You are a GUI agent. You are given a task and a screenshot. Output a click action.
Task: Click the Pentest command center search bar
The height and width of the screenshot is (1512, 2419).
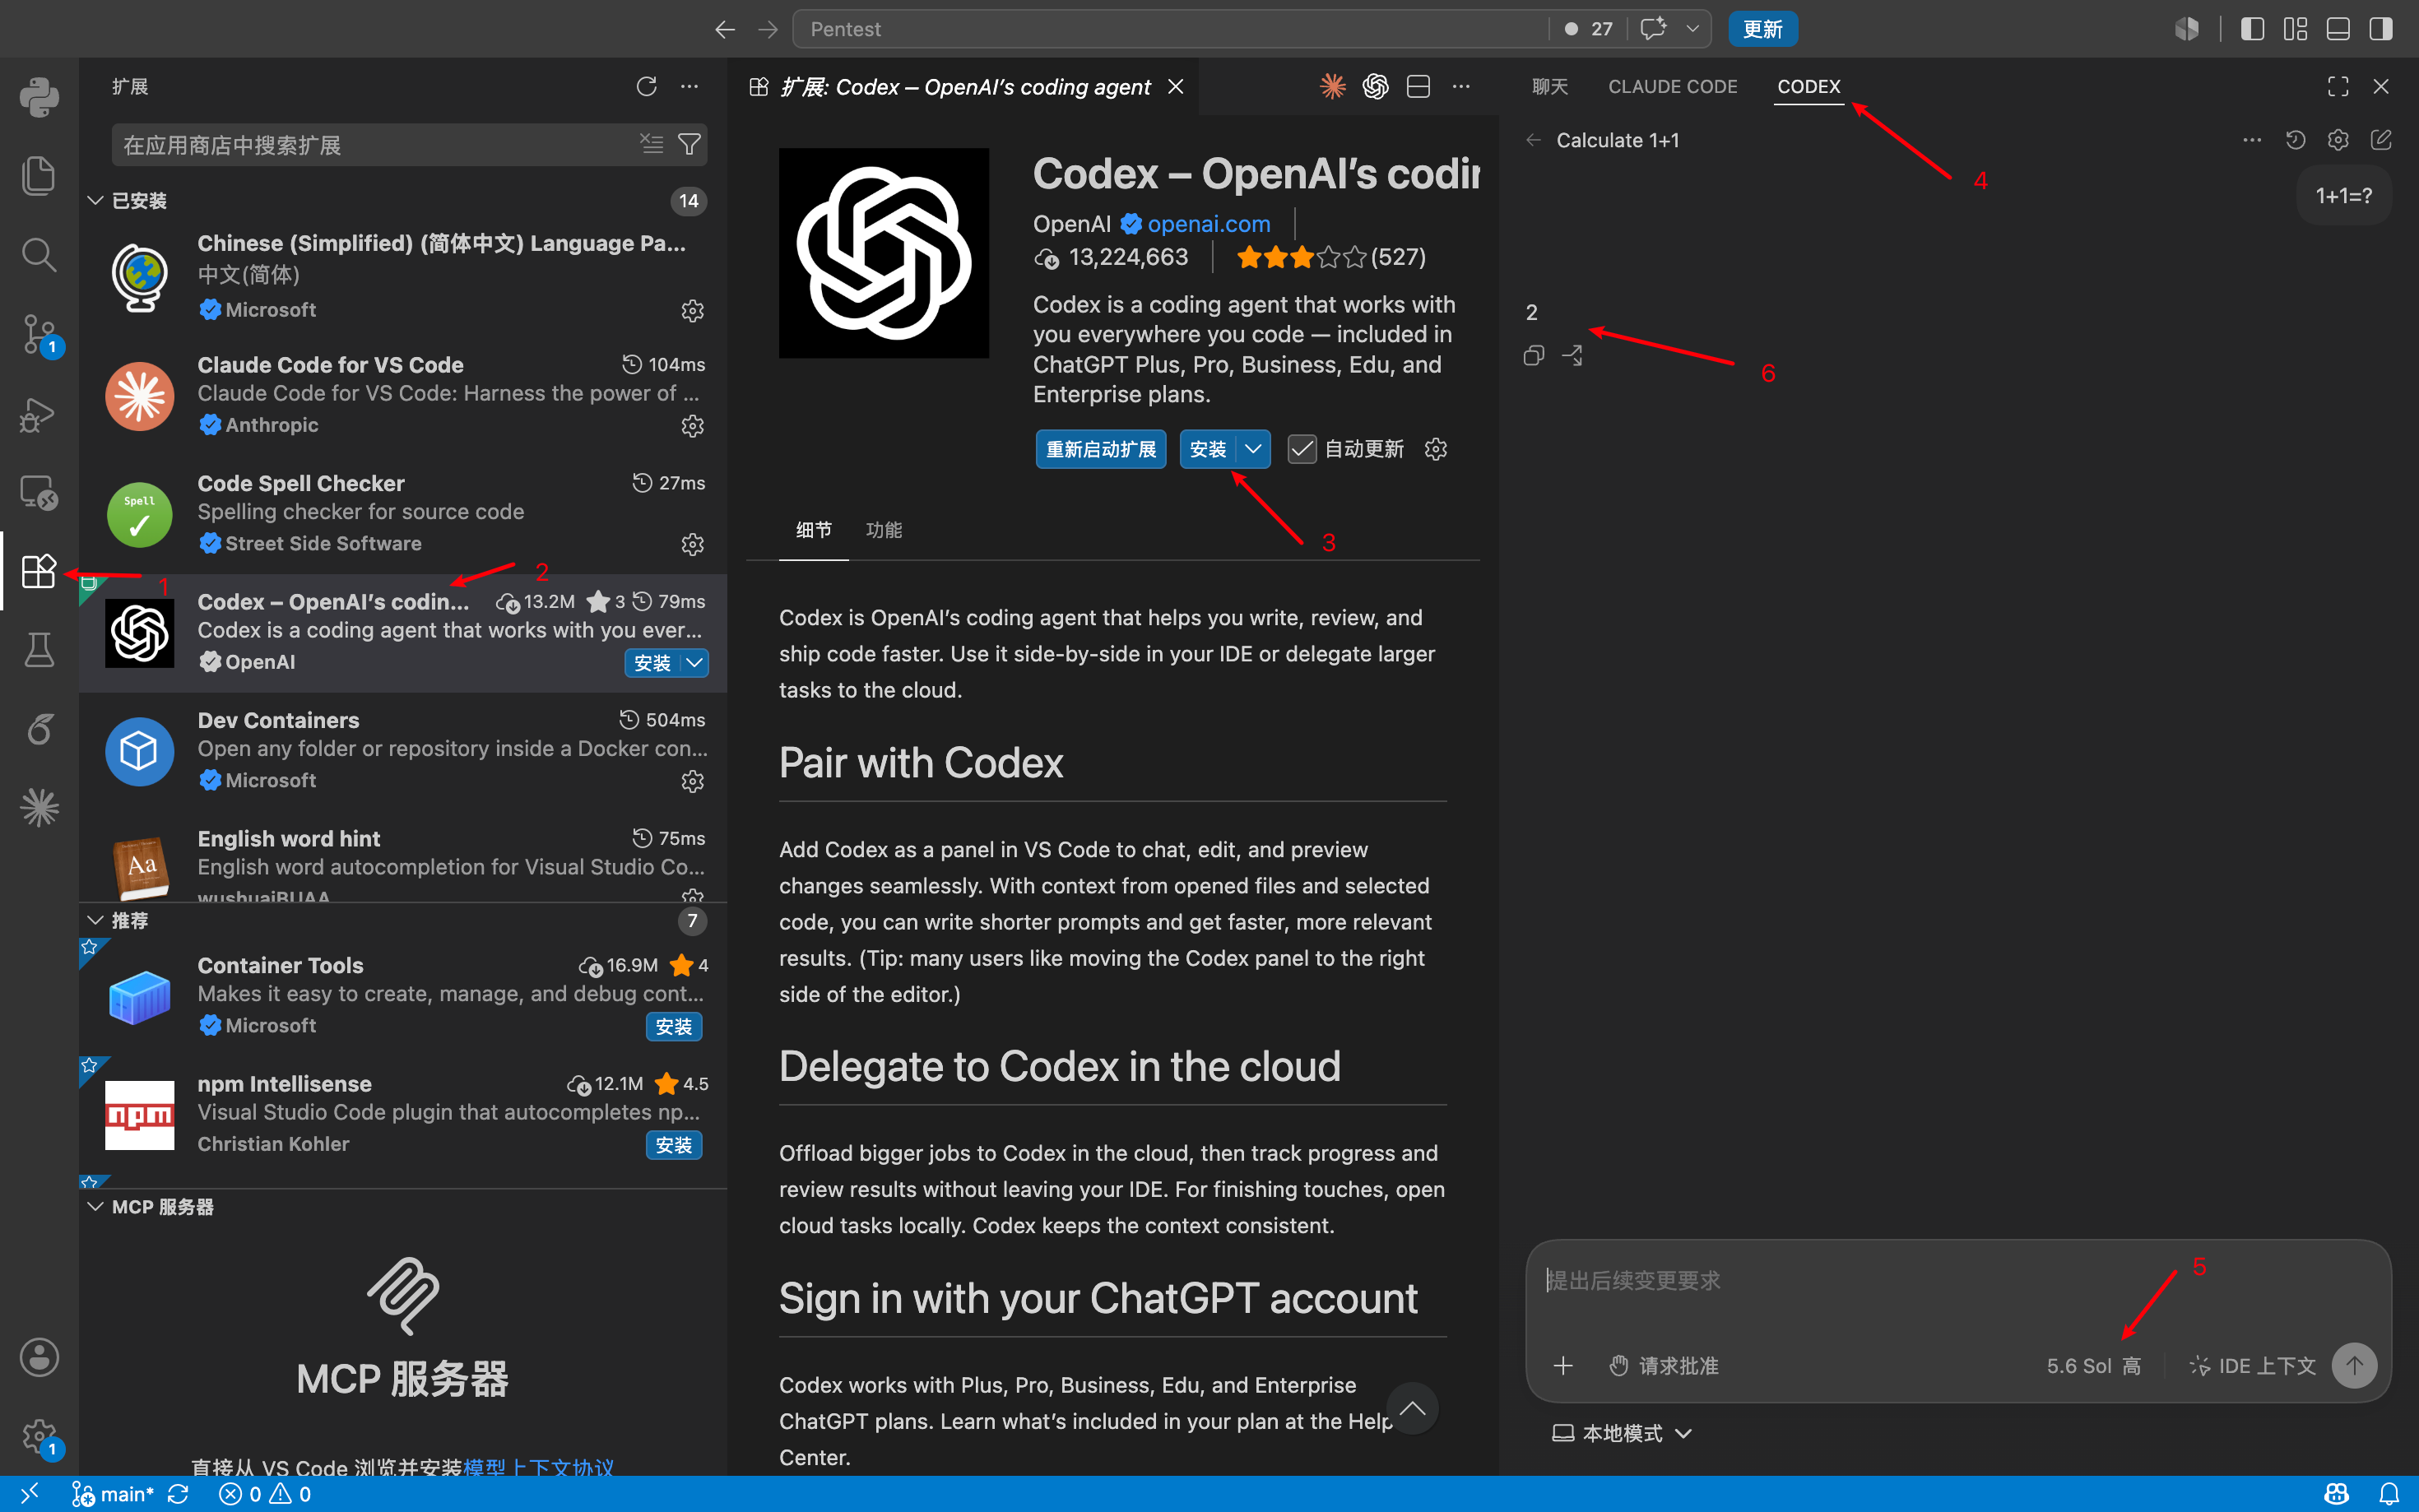[1170, 29]
